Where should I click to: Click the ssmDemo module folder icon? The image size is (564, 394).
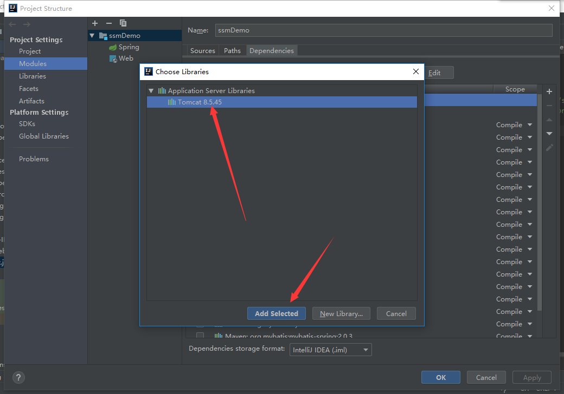[103, 36]
